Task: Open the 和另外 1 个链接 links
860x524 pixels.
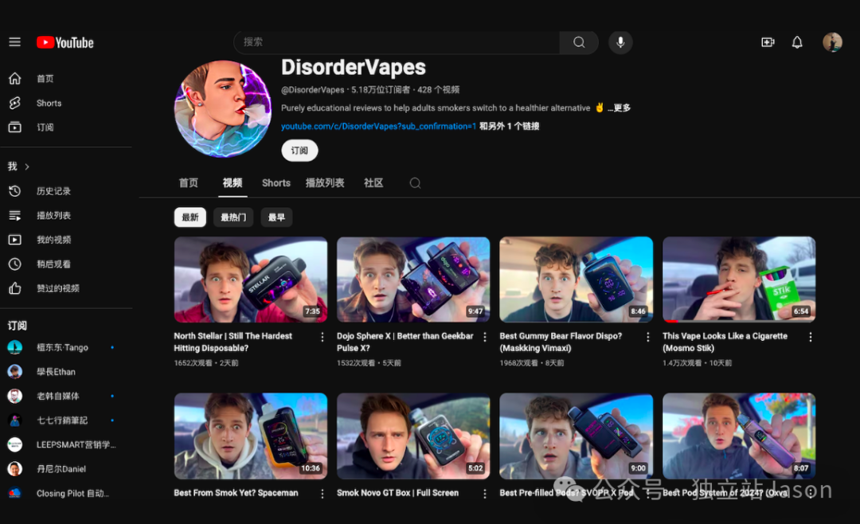Action: point(509,126)
